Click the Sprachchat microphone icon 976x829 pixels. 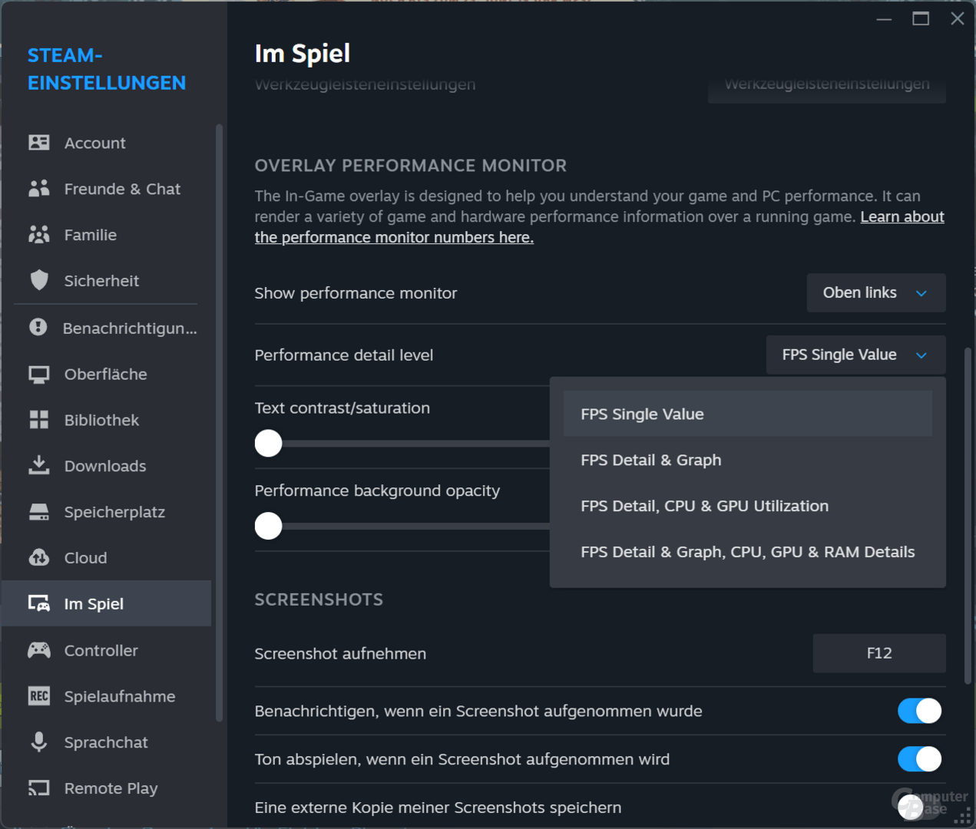tap(39, 742)
